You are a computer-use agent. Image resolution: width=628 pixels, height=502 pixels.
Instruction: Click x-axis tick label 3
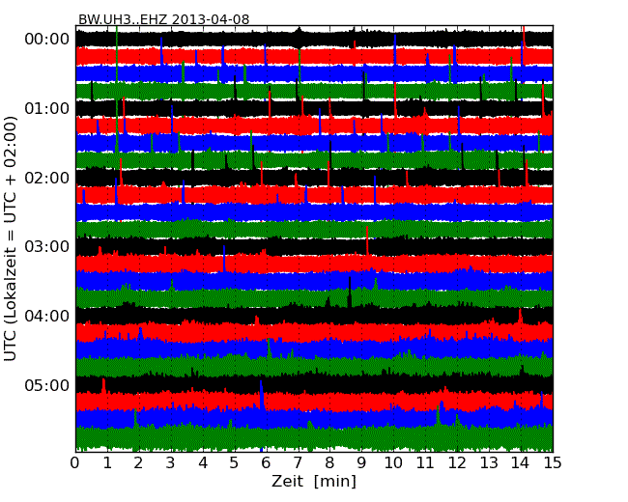point(171,462)
